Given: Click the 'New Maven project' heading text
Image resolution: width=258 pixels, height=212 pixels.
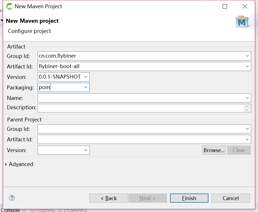Looking at the screenshot, I should tap(32, 21).
